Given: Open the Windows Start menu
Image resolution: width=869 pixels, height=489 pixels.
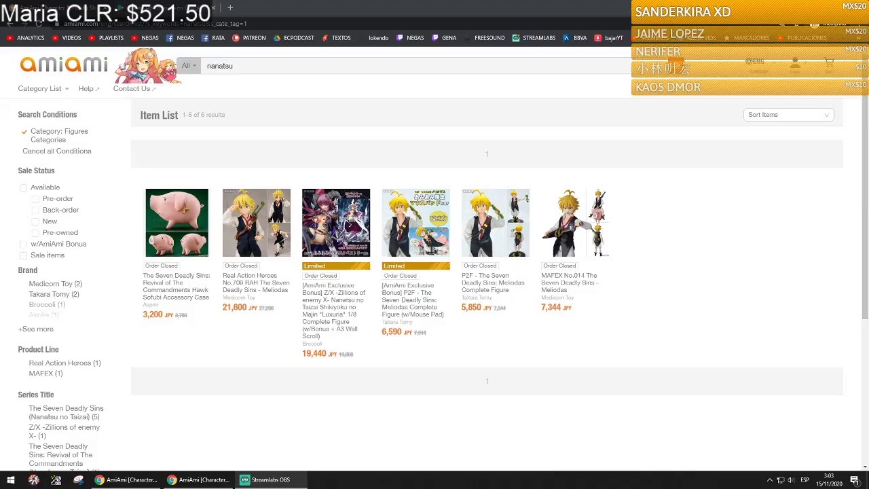Looking at the screenshot, I should click(11, 480).
